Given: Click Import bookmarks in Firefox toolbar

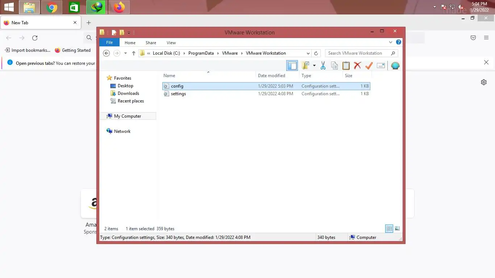Looking at the screenshot, I should pyautogui.click(x=28, y=50).
